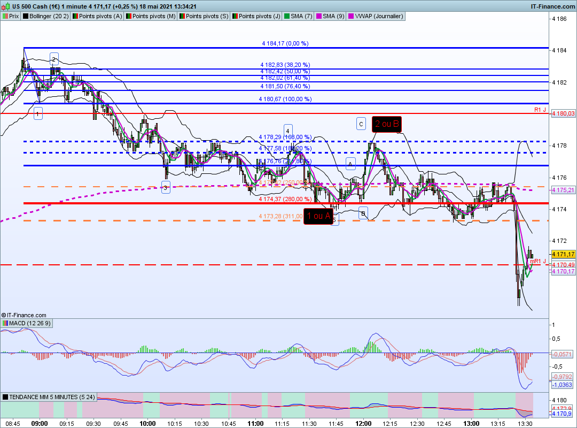Click the magenta VWAP (Journalier) color icon
Image resolution: width=577 pixels, height=428 pixels.
pos(351,16)
